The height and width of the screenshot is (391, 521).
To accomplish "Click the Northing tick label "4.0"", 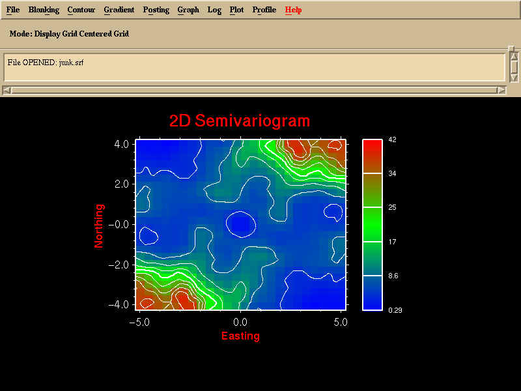I will click(122, 144).
